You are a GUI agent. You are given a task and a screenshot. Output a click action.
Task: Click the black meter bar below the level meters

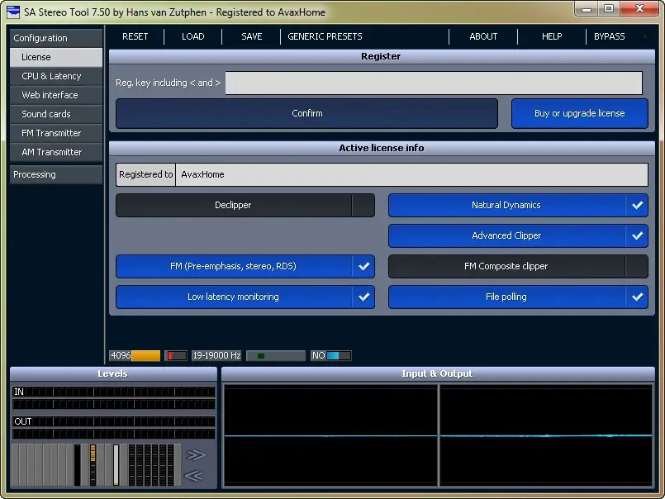coord(77,465)
